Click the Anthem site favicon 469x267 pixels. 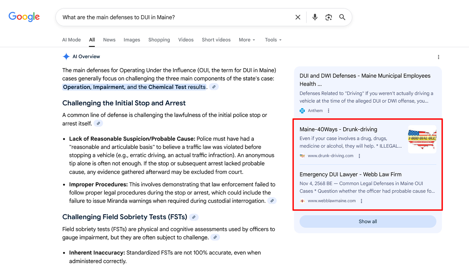[x=302, y=111]
